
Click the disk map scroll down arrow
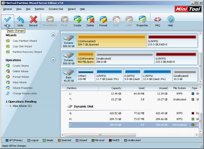coord(200,82)
